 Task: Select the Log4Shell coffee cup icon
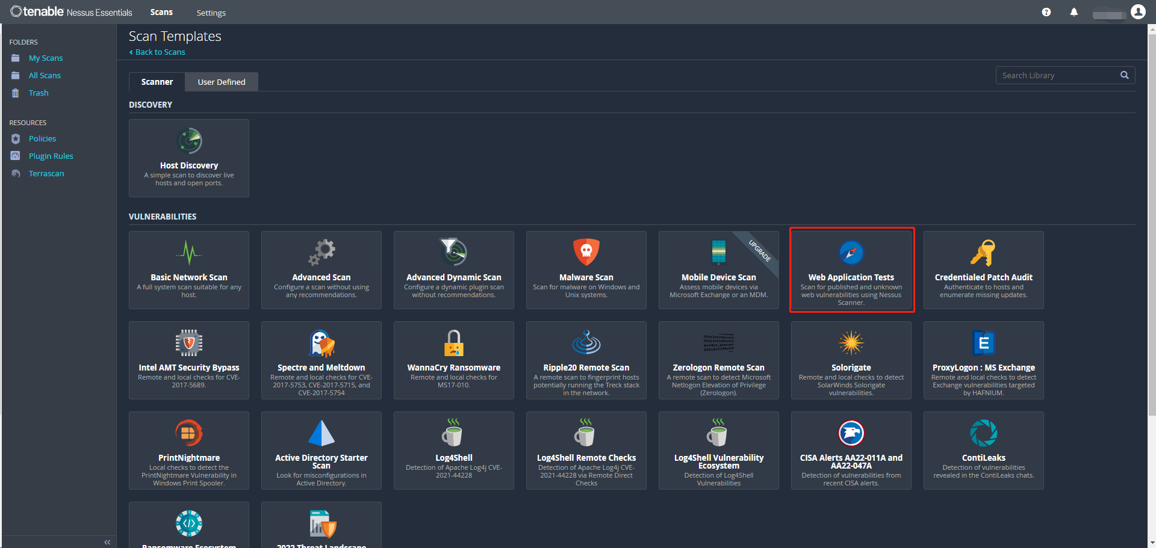(x=454, y=433)
